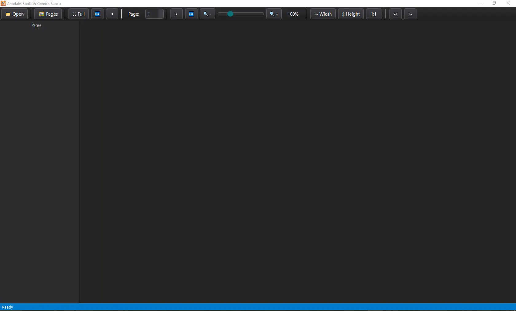
Task: Rotate page clockwise icon
Action: pyautogui.click(x=410, y=14)
